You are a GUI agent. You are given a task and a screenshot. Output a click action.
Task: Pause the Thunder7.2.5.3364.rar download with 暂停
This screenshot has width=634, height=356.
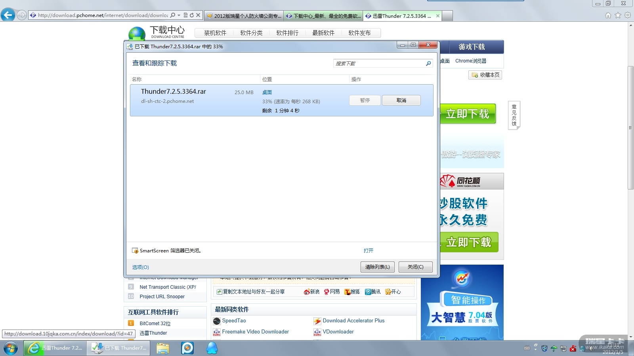click(x=365, y=100)
